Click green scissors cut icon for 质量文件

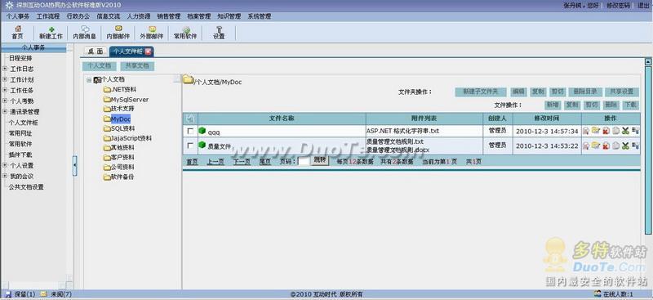click(625, 146)
